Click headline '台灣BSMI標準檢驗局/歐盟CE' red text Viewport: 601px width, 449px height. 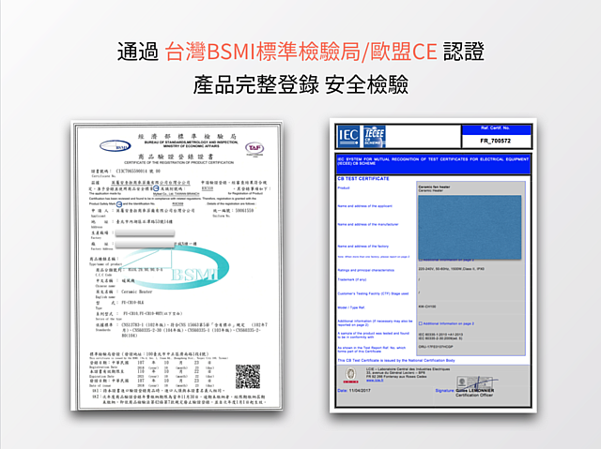point(301,52)
